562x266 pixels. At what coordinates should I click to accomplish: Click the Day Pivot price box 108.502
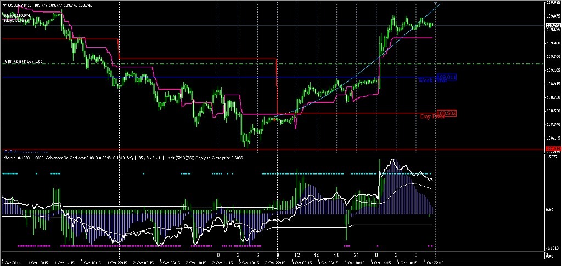(447, 113)
